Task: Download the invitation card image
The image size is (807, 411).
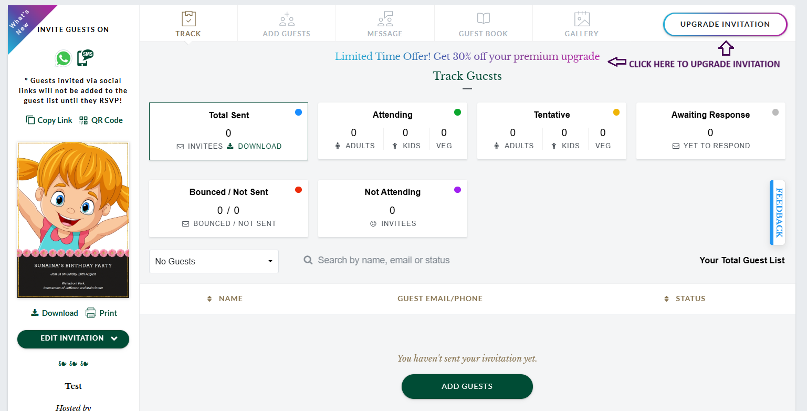Action: pos(55,313)
